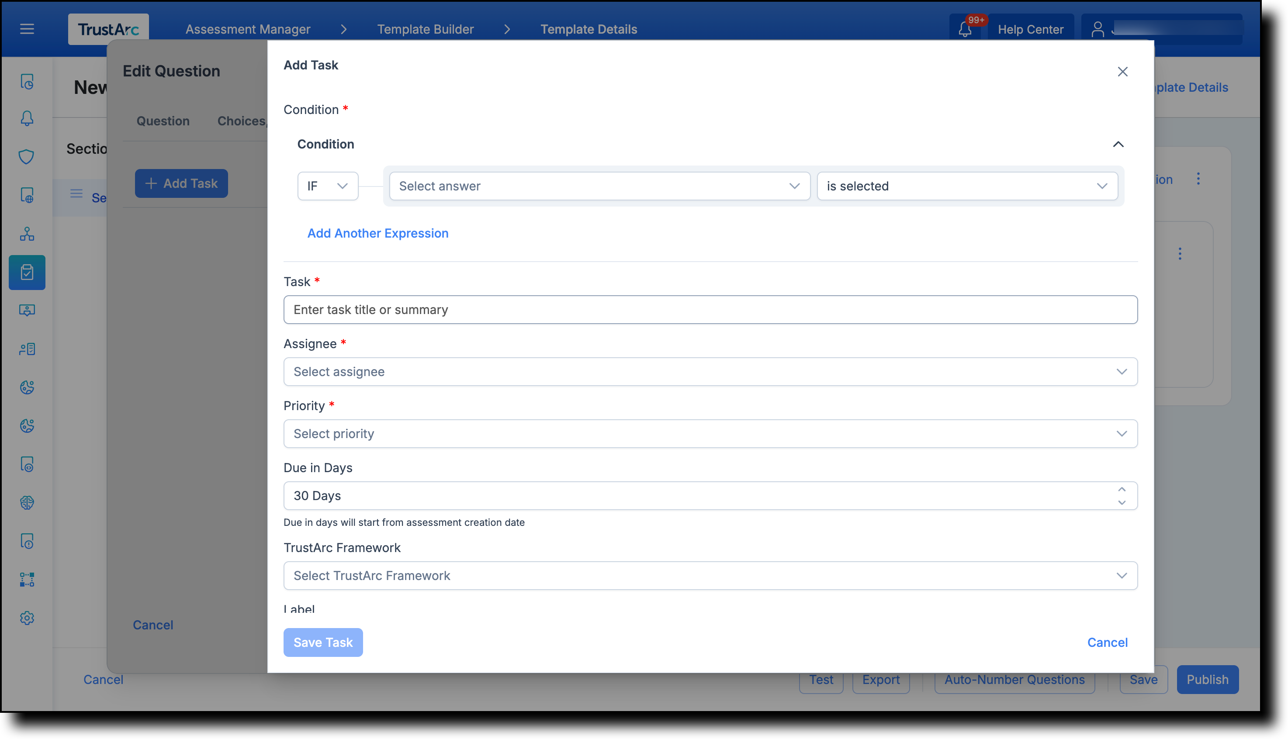The width and height of the screenshot is (1288, 739).
Task: Click Template Details breadcrumb
Action: click(x=589, y=29)
